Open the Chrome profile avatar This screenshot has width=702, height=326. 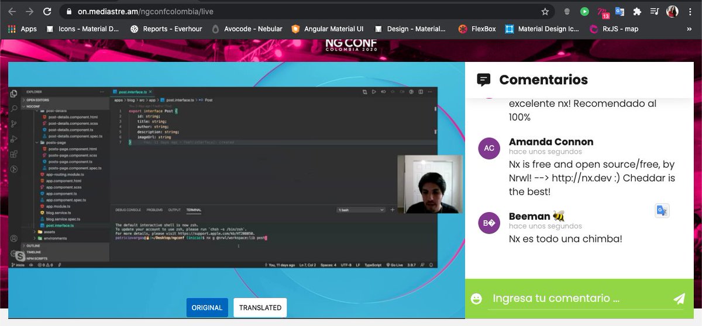coord(673,11)
